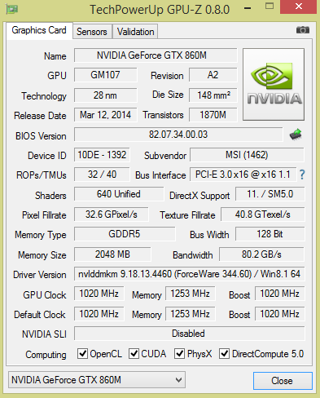
Task: Toggle the PhysX checkbox
Action: pyautogui.click(x=179, y=354)
